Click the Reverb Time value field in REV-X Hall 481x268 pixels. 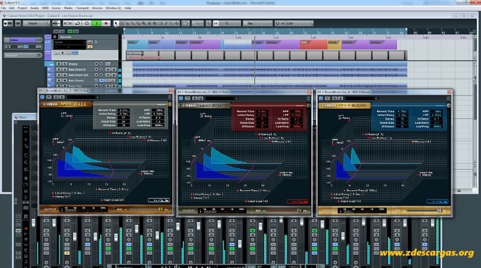123,110
